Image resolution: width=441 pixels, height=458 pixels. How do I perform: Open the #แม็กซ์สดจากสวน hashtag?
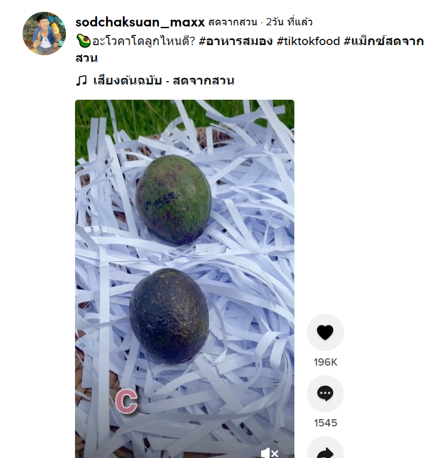click(249, 50)
